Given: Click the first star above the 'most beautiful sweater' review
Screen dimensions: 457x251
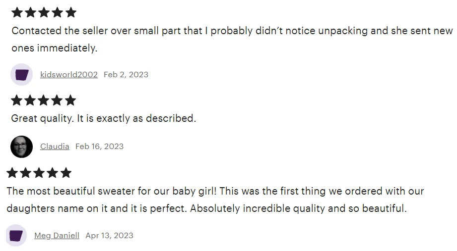Looking at the screenshot, I should tap(12, 173).
